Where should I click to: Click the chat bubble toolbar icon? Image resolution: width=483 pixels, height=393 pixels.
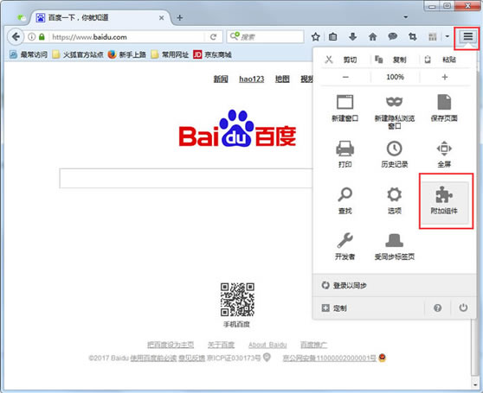click(392, 37)
